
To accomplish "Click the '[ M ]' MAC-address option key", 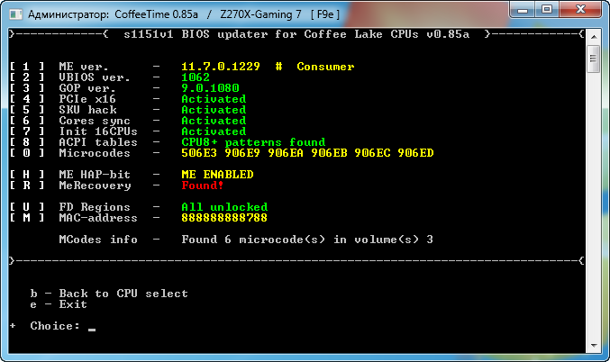I will pyautogui.click(x=27, y=218).
